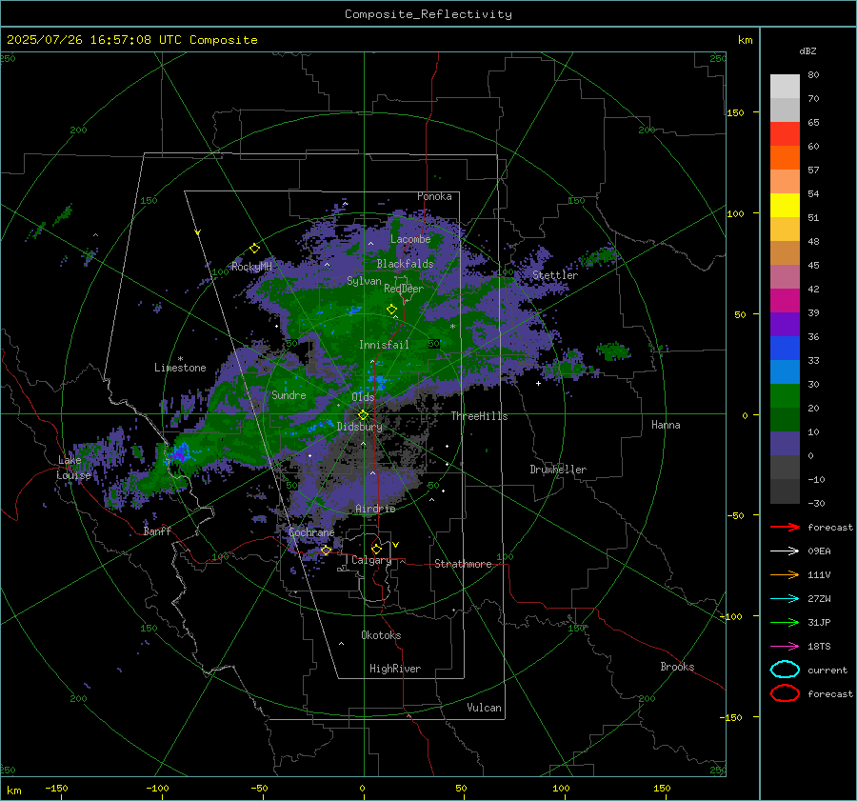Click the 2025/07/26 UTC timestamp text
This screenshot has width=857, height=801.
point(132,40)
